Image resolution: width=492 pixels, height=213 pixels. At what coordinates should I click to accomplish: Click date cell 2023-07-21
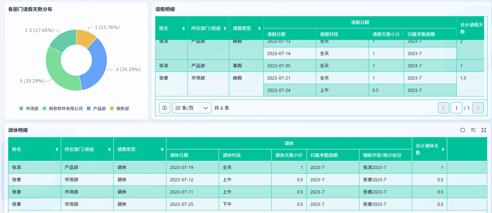tap(290, 78)
